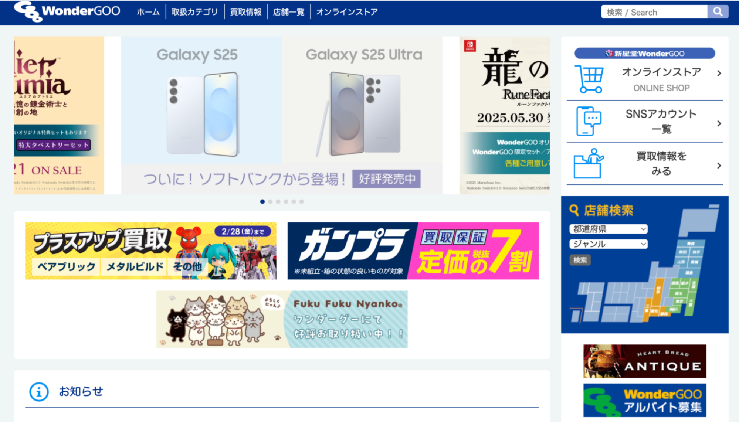The image size is (739, 422).
Task: Click the chevron next to オンラインストア
Action: click(x=719, y=74)
